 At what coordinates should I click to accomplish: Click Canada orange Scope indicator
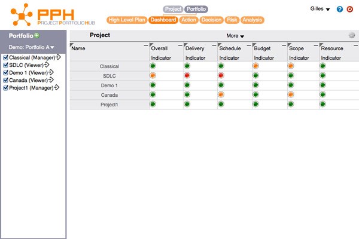[x=291, y=94]
